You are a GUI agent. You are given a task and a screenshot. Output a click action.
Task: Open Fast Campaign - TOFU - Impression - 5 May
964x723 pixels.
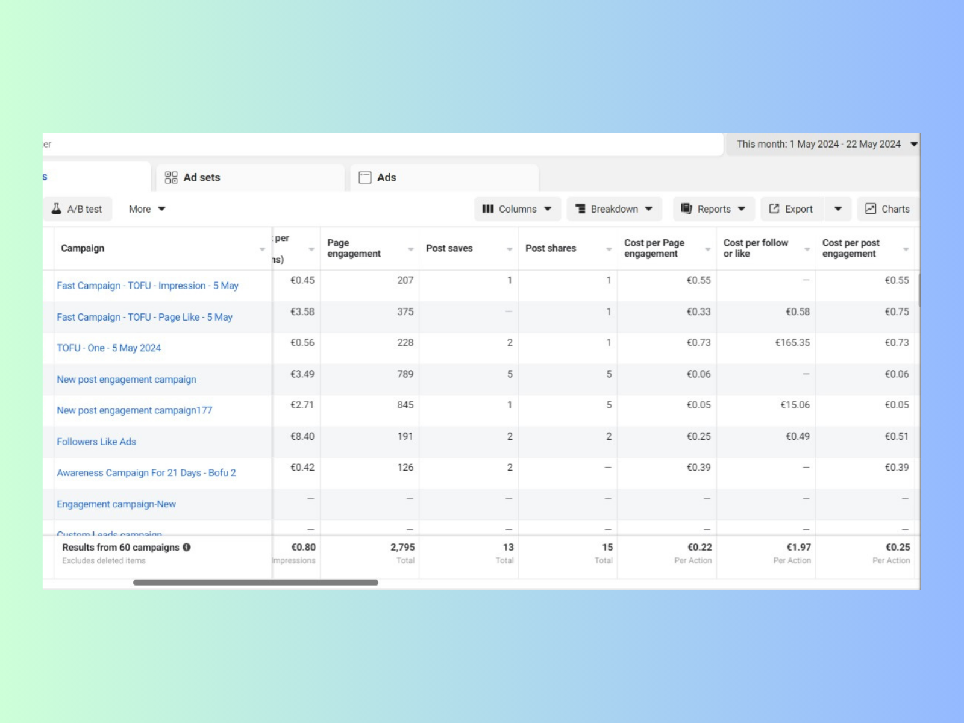click(148, 286)
